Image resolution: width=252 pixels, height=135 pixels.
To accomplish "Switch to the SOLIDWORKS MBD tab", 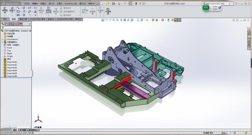I will [x=64, y=19].
